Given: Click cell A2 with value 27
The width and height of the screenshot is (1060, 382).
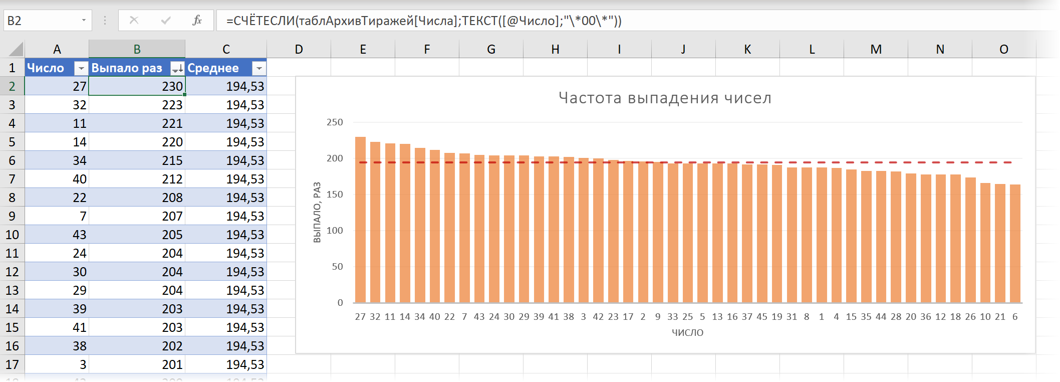Looking at the screenshot, I should tap(57, 86).
